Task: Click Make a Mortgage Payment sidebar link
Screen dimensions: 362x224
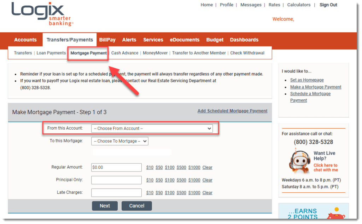Action: tap(316, 87)
